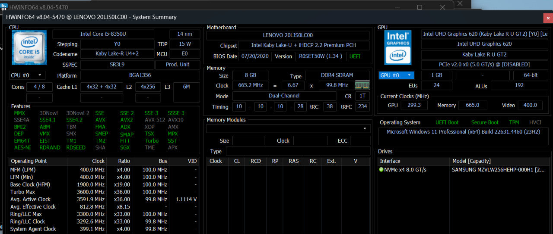Click the Platform BGA1356 field

[140, 75]
